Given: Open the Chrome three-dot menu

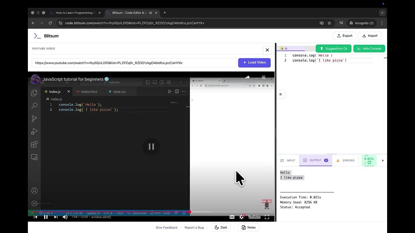Looking at the screenshot, I should (382, 23).
